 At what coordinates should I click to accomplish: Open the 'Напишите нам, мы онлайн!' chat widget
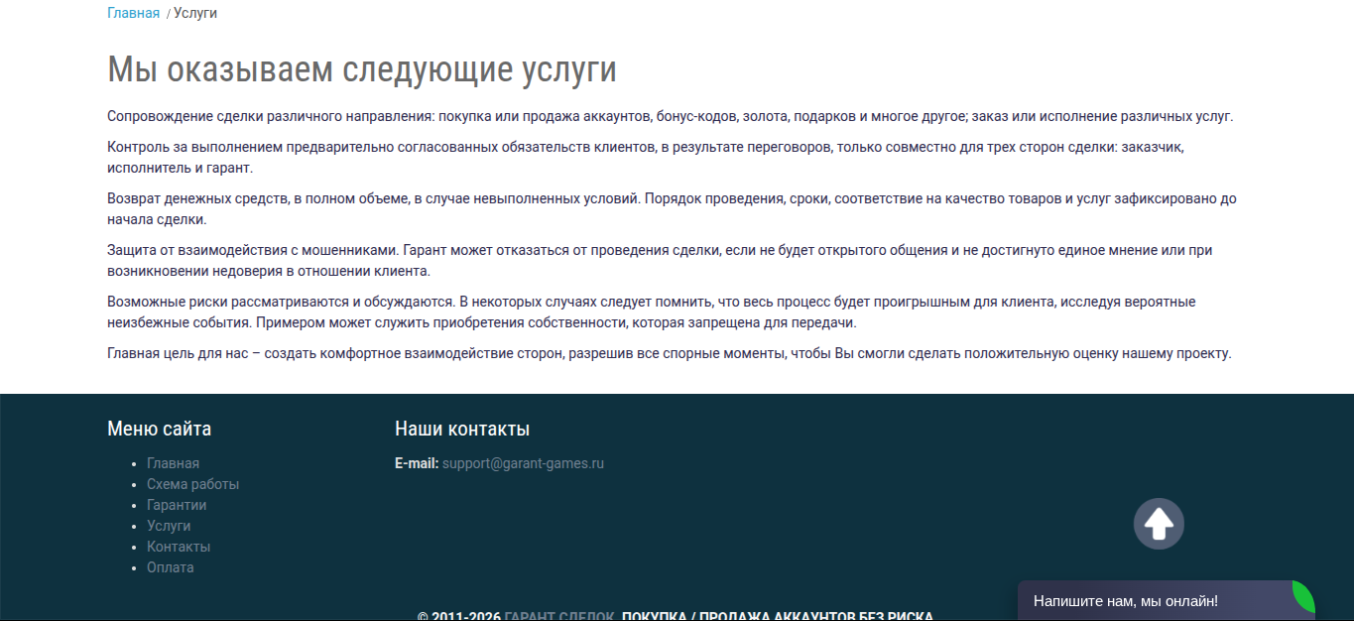[x=1126, y=601]
